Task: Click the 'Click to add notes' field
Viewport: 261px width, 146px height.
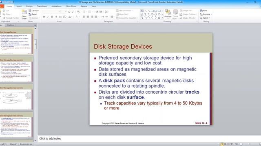Action: [149, 139]
